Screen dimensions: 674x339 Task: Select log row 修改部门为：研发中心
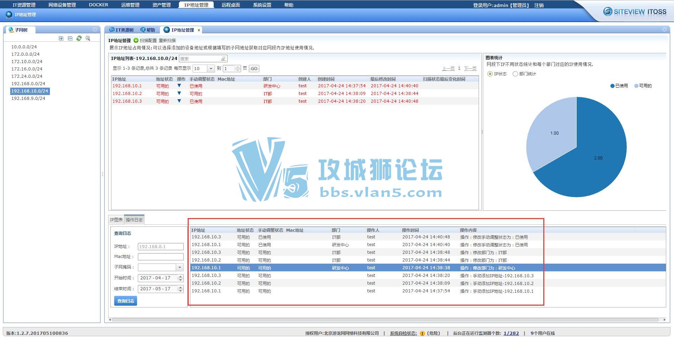pos(428,268)
